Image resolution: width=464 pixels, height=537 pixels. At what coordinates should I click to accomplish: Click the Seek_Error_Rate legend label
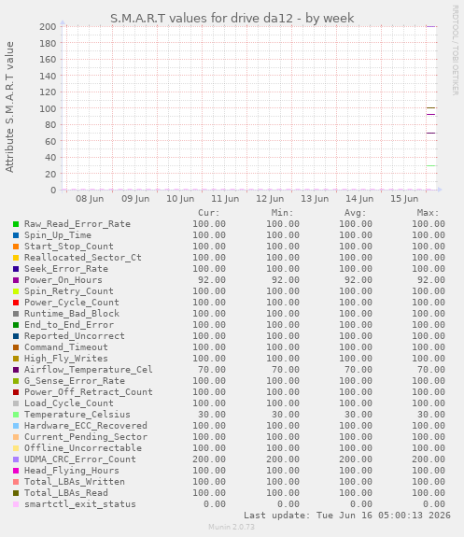66,269
